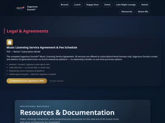Click Resources & Documentation heading
Viewport: 165px width, 123px height.
67,113
